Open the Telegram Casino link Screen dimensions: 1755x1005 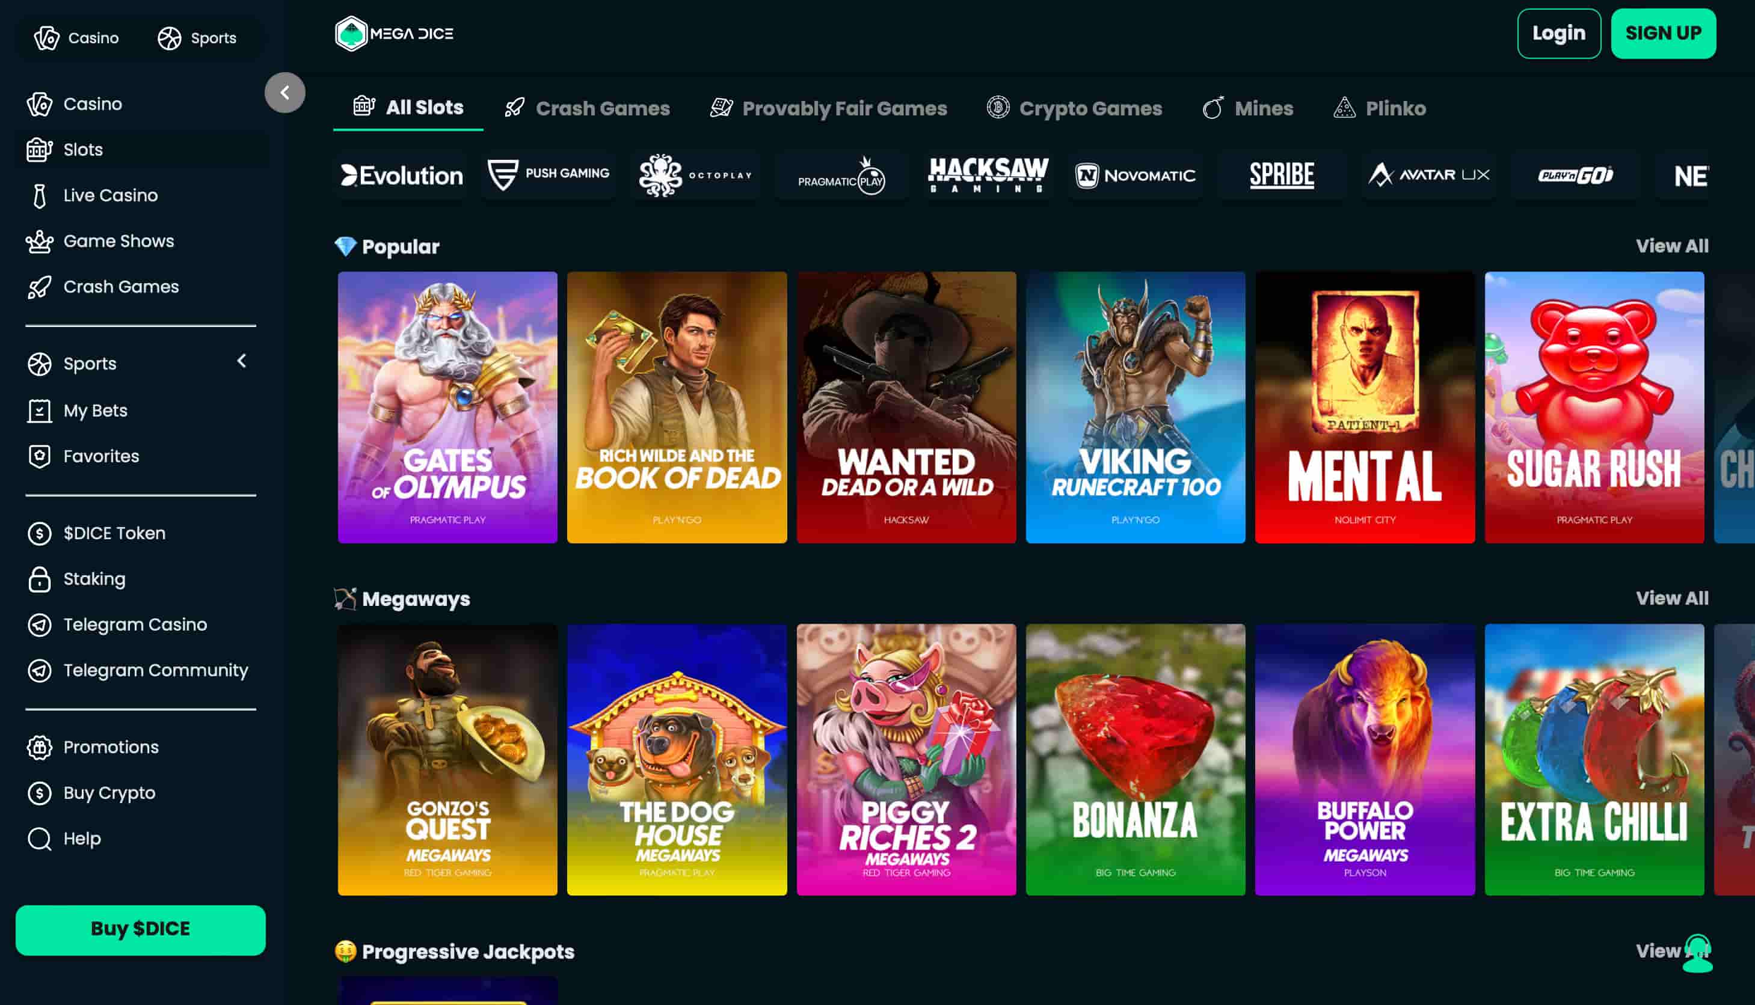point(135,624)
